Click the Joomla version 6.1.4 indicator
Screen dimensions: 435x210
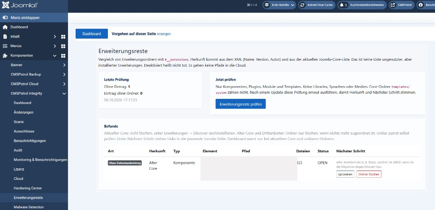(251, 5)
